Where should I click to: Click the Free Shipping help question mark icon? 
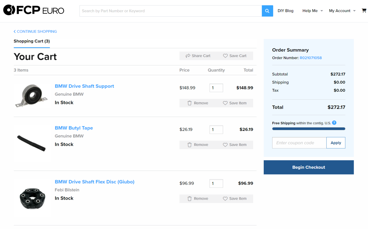(334, 123)
